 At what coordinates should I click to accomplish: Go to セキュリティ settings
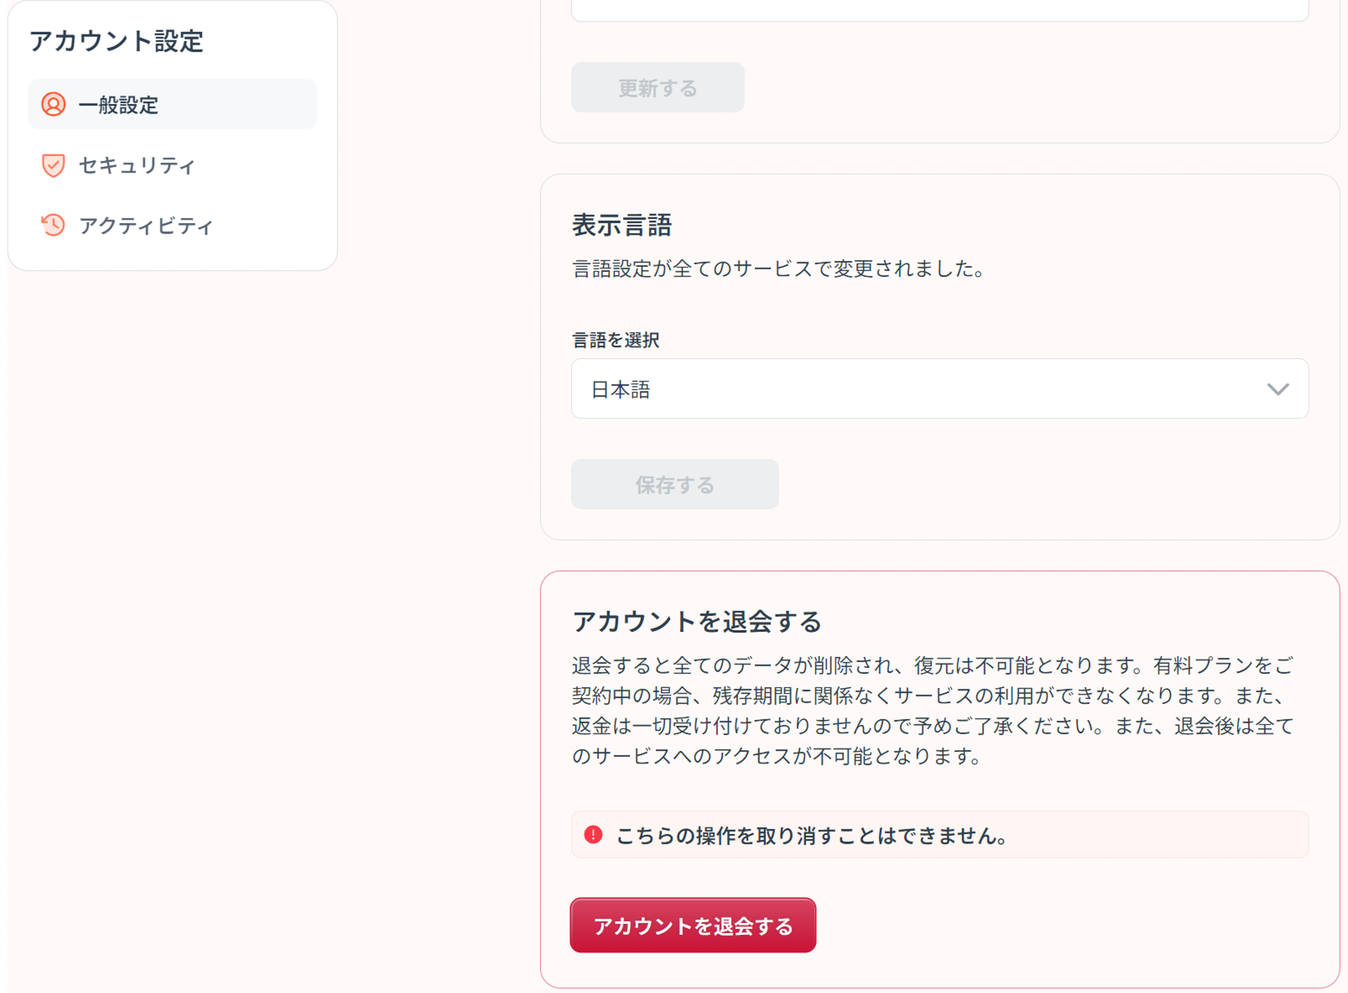tap(173, 165)
